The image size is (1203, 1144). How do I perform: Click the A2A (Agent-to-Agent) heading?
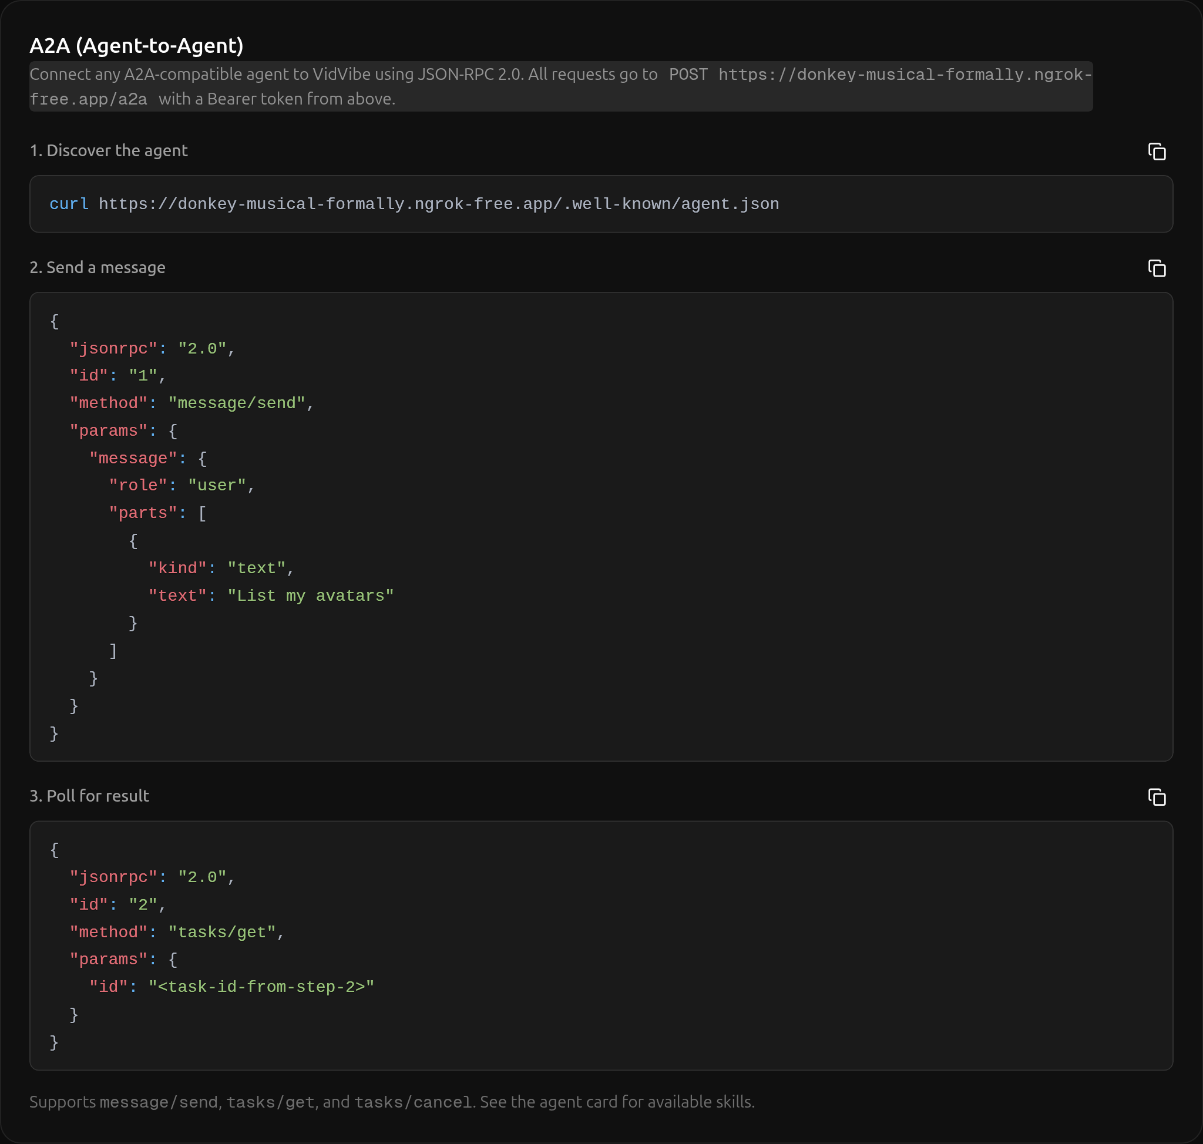(x=137, y=46)
